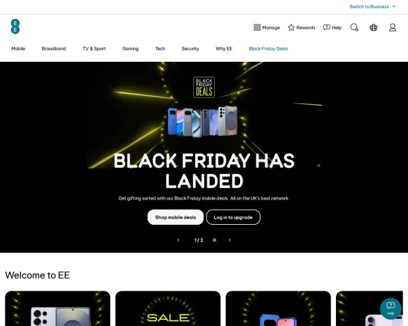Pause the carousel autoplay
The image size is (408, 326).
coord(214,240)
